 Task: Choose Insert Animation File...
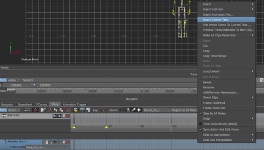coord(226,14)
